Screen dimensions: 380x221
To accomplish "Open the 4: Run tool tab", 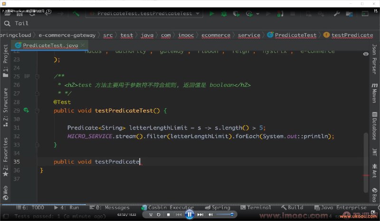I will 66,207.
